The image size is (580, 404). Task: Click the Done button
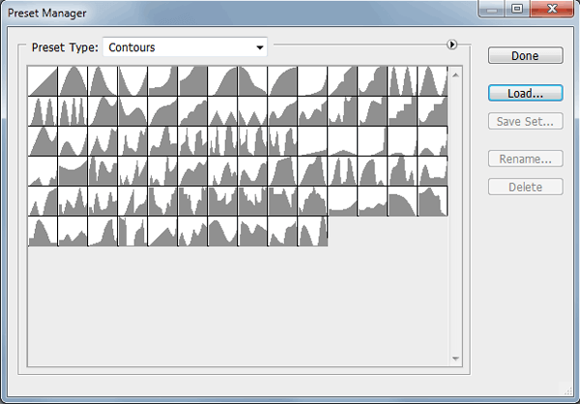coord(525,56)
